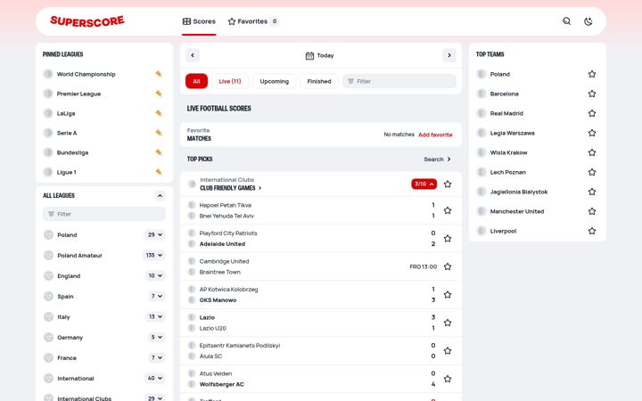Unpin Bundesliga pin icon
Screen dimensions: 642x401
[159, 152]
